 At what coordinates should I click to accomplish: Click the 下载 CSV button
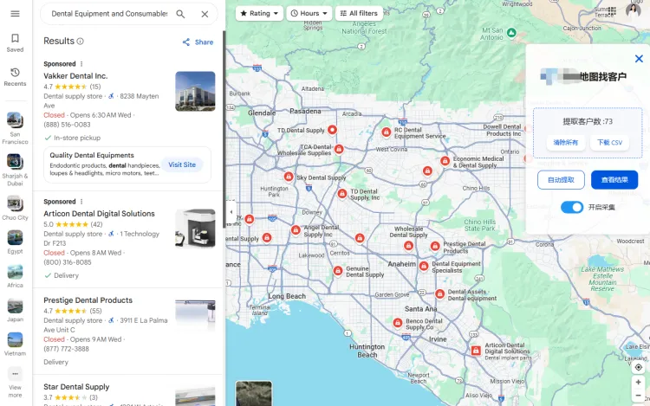pyautogui.click(x=609, y=142)
